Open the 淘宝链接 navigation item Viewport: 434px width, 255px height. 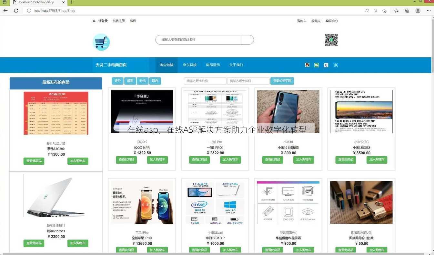tap(167, 65)
